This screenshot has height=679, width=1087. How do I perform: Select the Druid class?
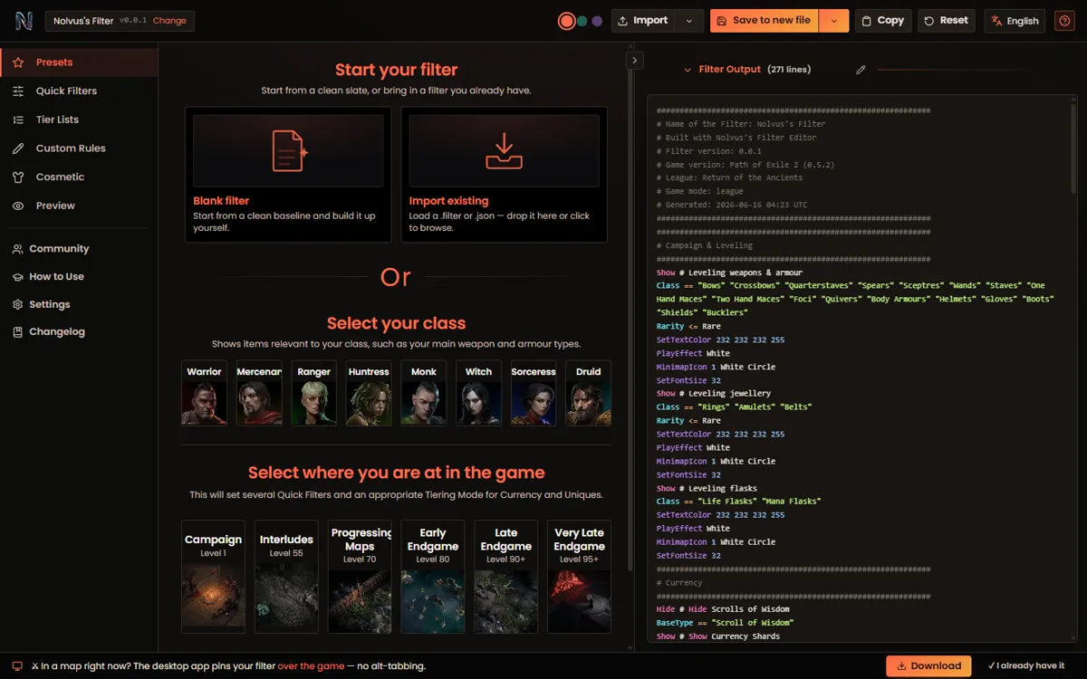pos(589,393)
